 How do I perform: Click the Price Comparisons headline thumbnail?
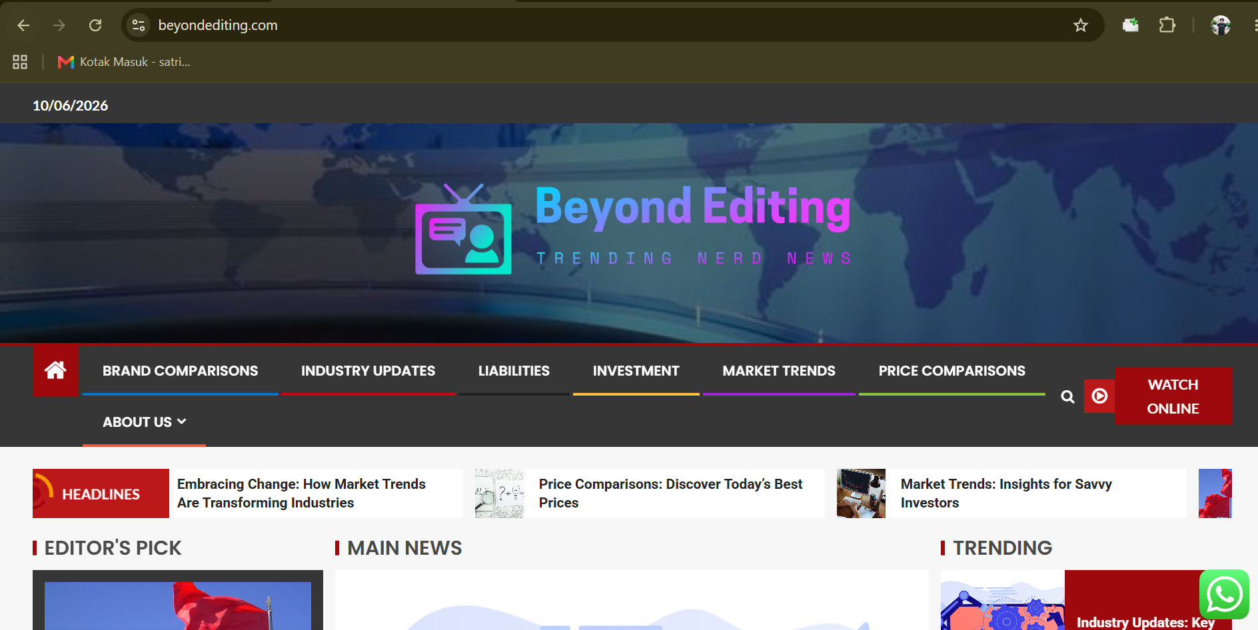pos(499,493)
